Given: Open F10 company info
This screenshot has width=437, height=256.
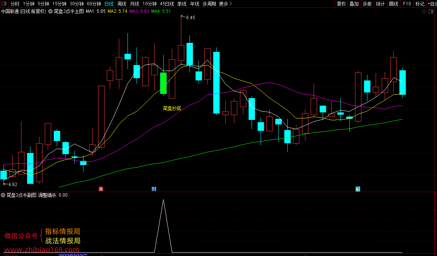Looking at the screenshot, I should (x=407, y=4).
